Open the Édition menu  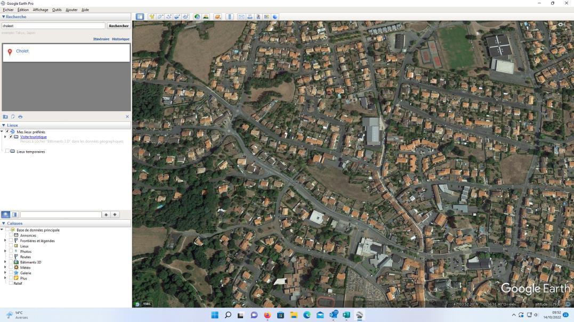coord(23,10)
